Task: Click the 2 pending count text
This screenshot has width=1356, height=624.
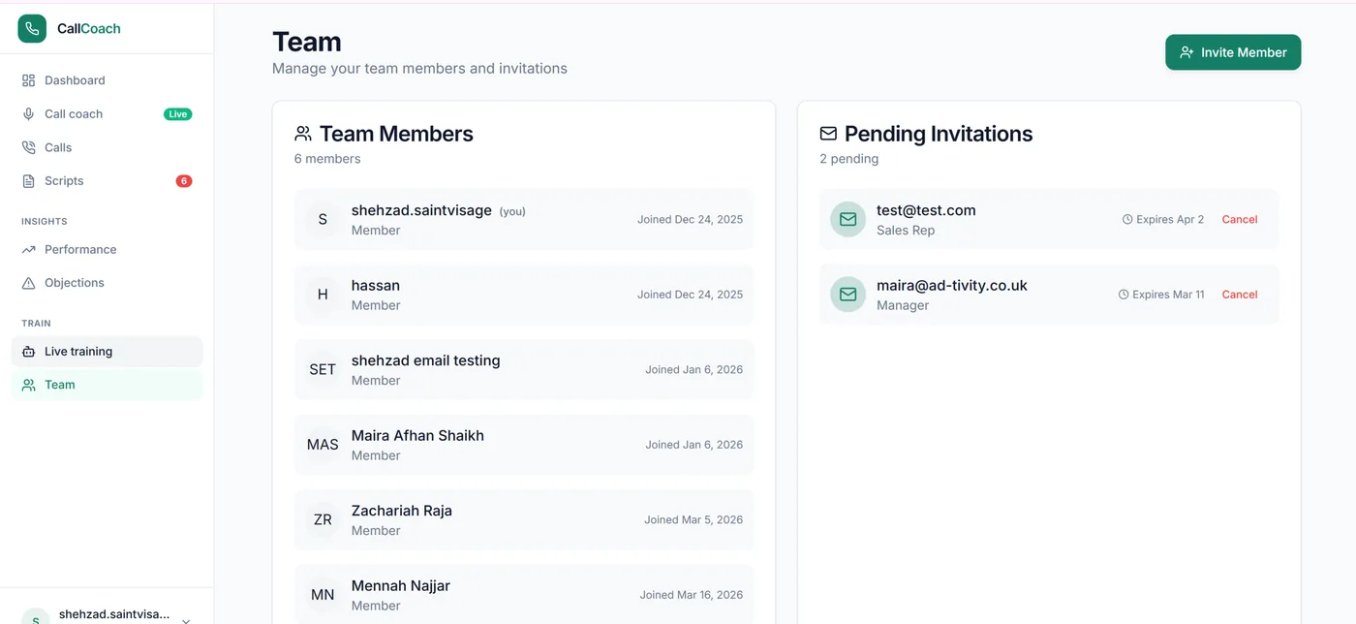Action: (849, 159)
